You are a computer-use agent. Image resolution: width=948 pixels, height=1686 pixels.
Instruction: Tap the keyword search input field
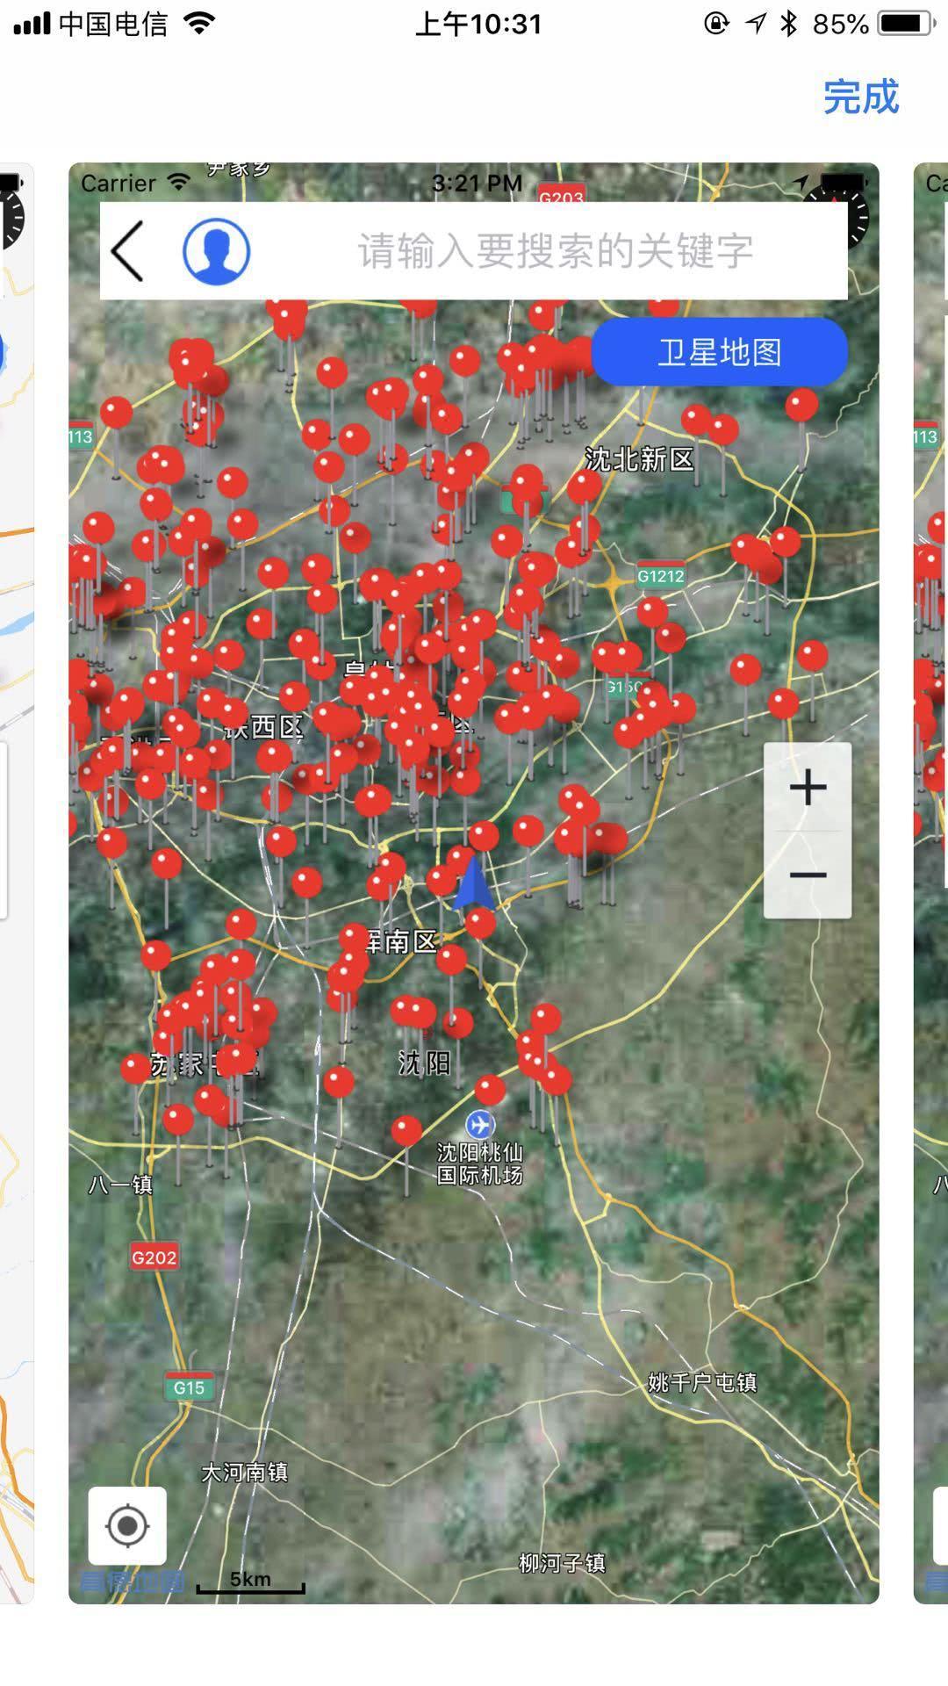point(555,251)
